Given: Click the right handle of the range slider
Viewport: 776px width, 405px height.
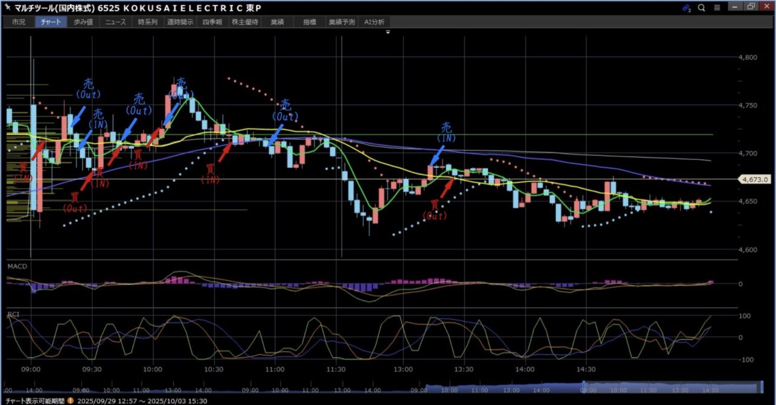Looking at the screenshot, I should (x=762, y=387).
